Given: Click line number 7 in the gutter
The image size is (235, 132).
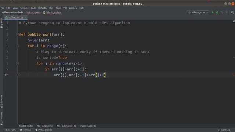Looking at the screenshot, I should click(7, 58).
